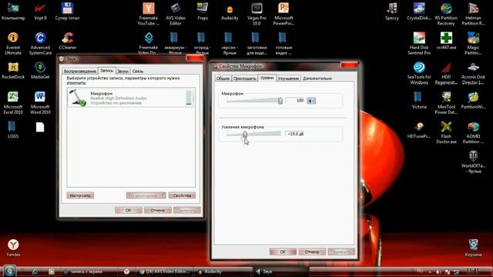The width and height of the screenshot is (493, 277).
Task: Select the vcr447.exe desktop icon
Action: [446, 41]
